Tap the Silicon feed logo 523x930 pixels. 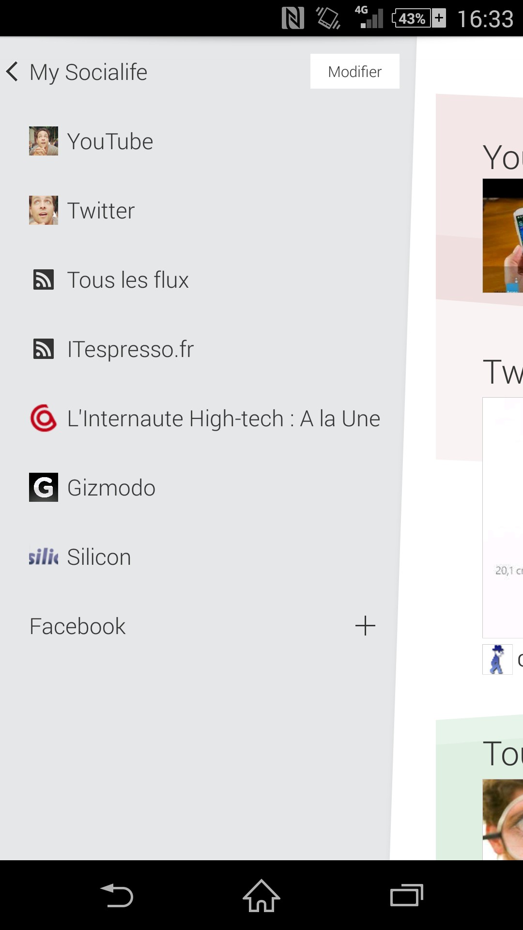click(44, 557)
